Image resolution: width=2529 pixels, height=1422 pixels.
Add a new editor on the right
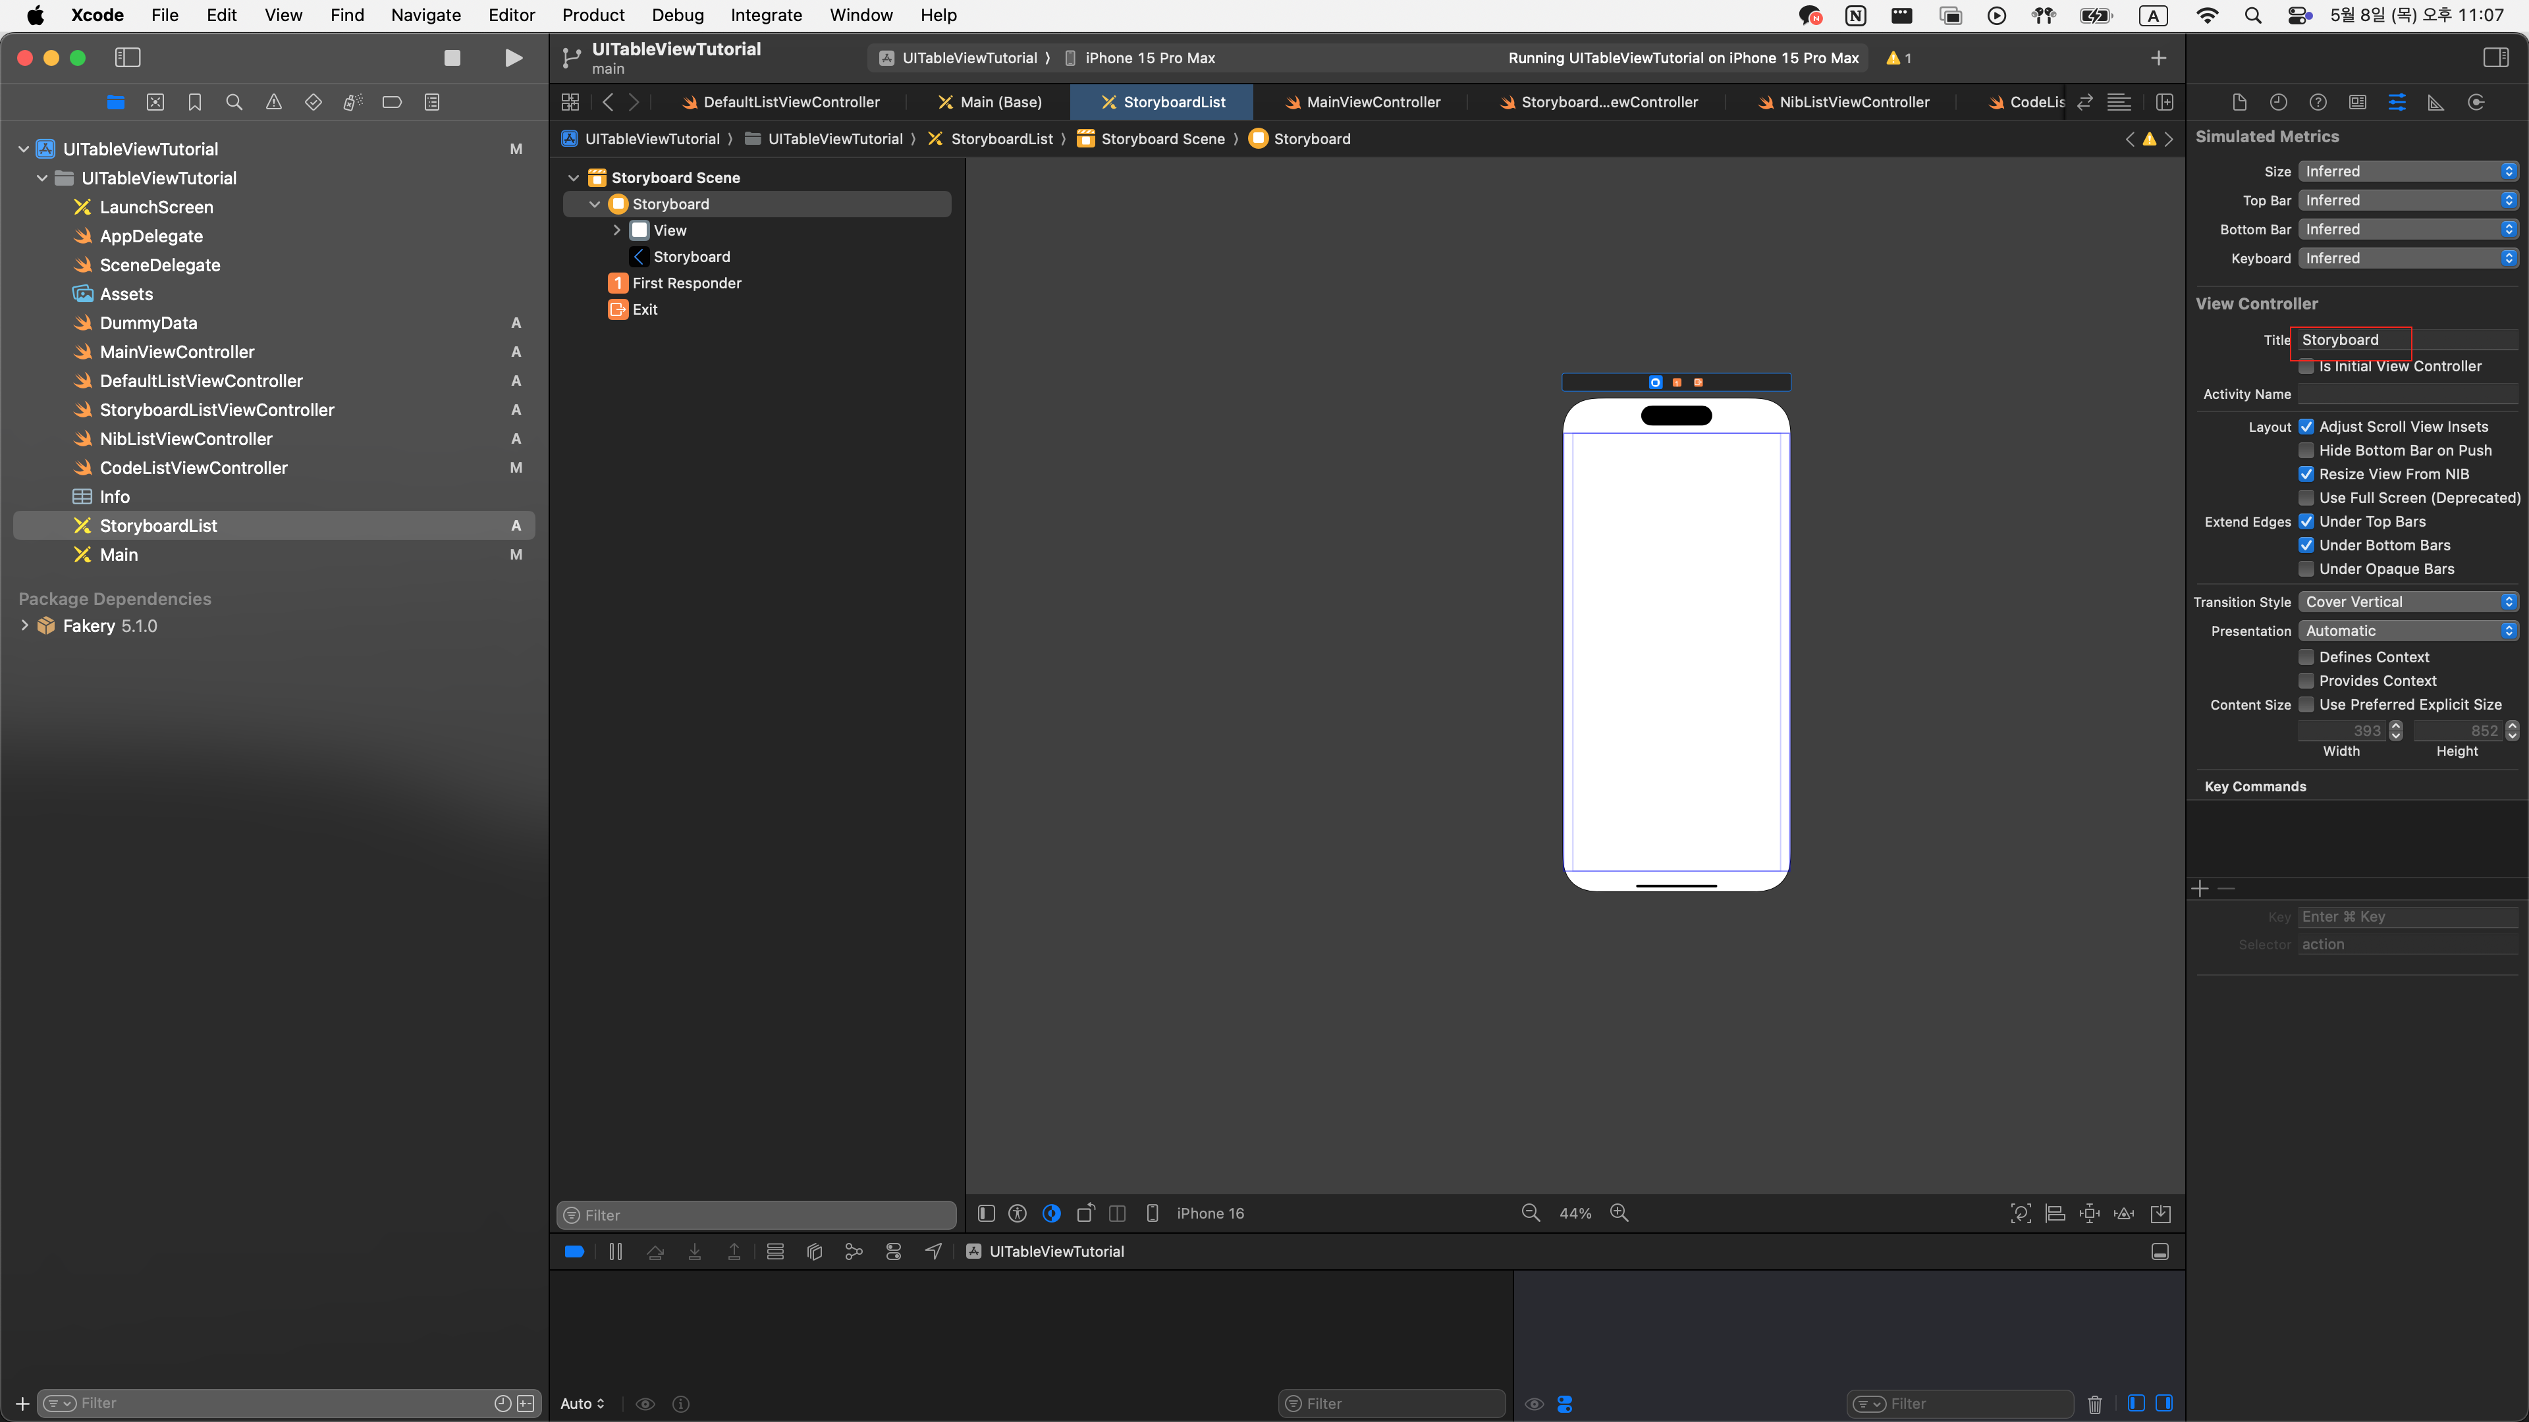pyautogui.click(x=2163, y=102)
